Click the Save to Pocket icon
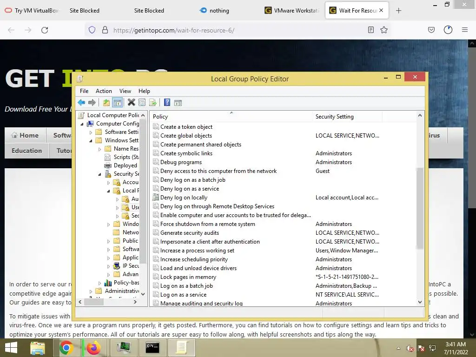 click(431, 30)
